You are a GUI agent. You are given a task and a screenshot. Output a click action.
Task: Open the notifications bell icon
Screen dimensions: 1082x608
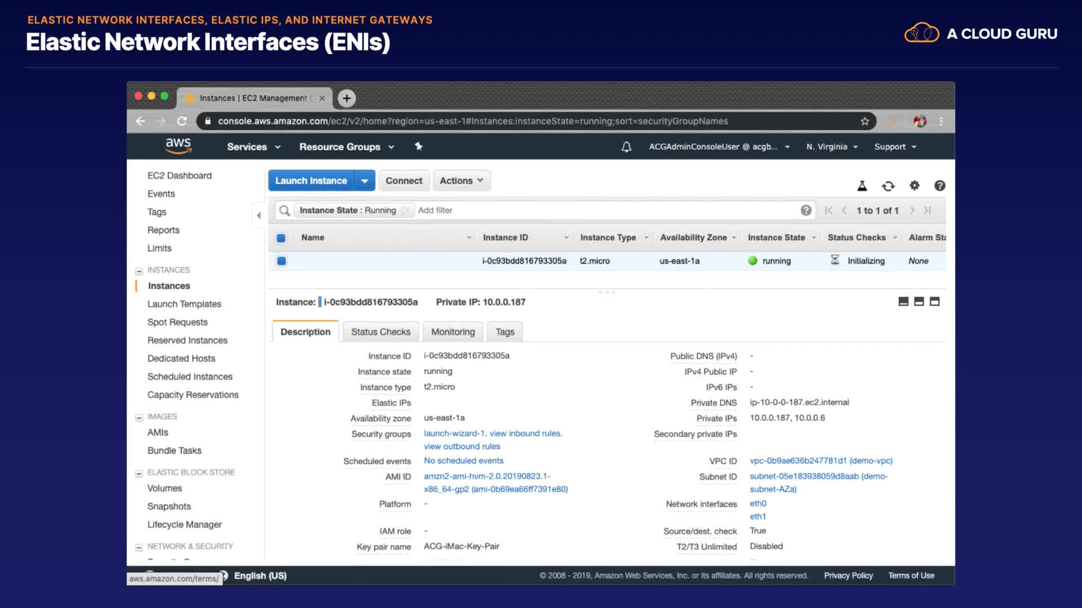[626, 147]
